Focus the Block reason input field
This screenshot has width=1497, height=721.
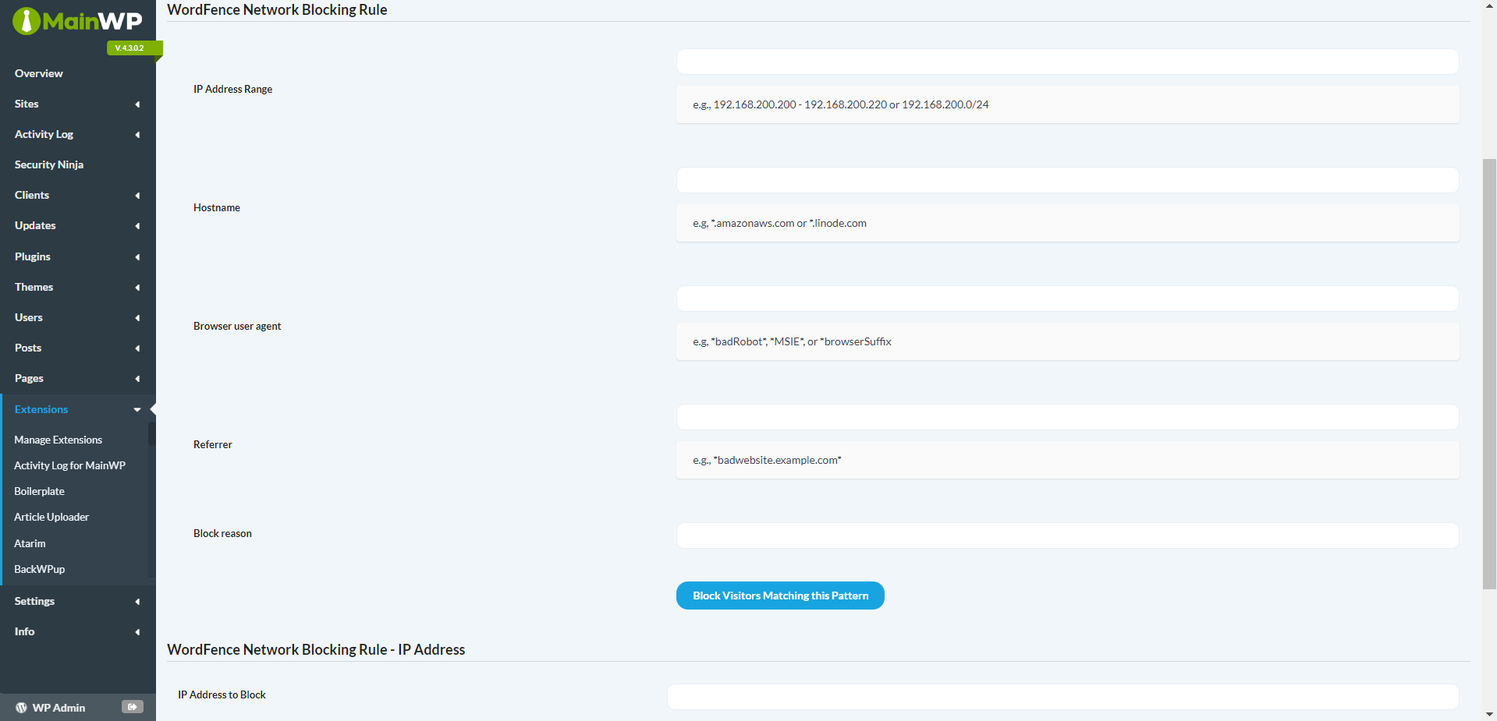tap(1067, 535)
